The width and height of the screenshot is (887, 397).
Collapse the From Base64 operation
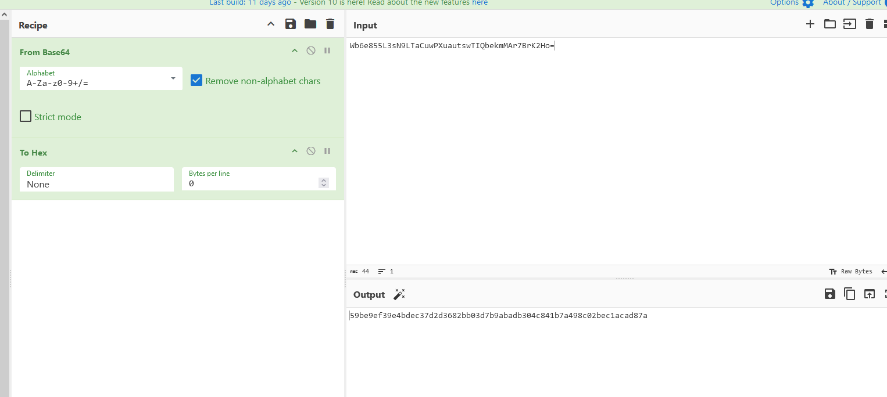(295, 50)
